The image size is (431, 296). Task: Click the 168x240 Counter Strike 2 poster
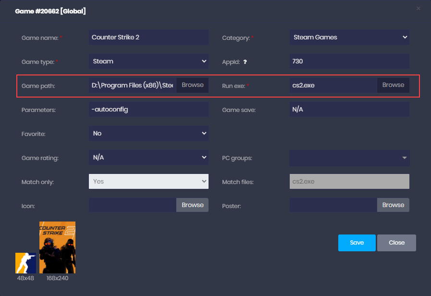[57, 247]
